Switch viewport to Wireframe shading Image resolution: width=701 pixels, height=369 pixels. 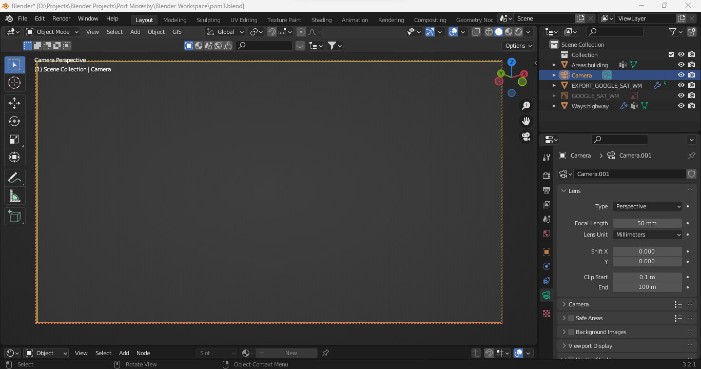coord(489,32)
